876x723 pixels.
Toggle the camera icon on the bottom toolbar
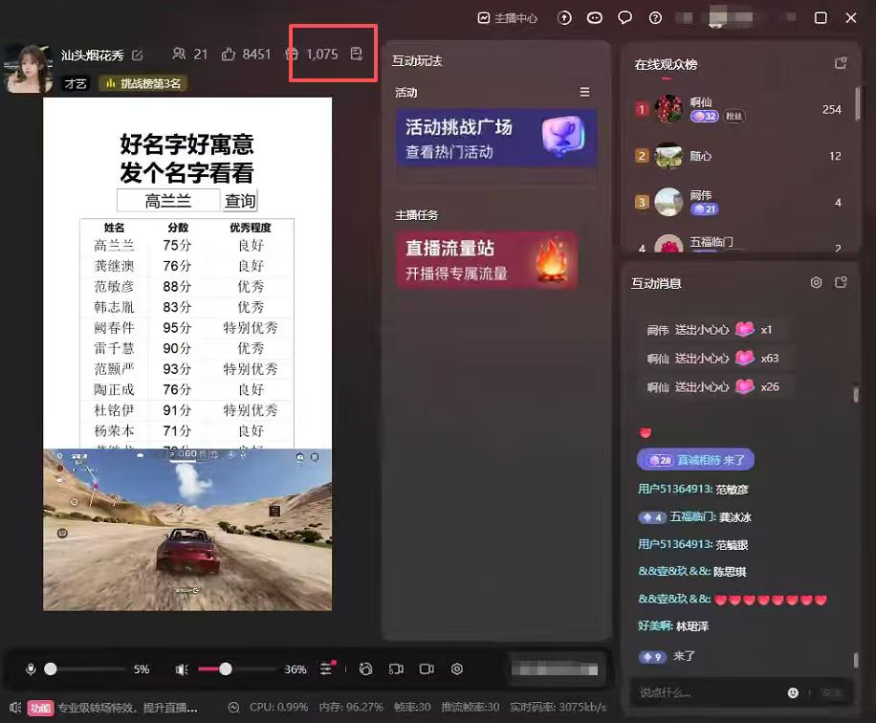[x=427, y=668]
